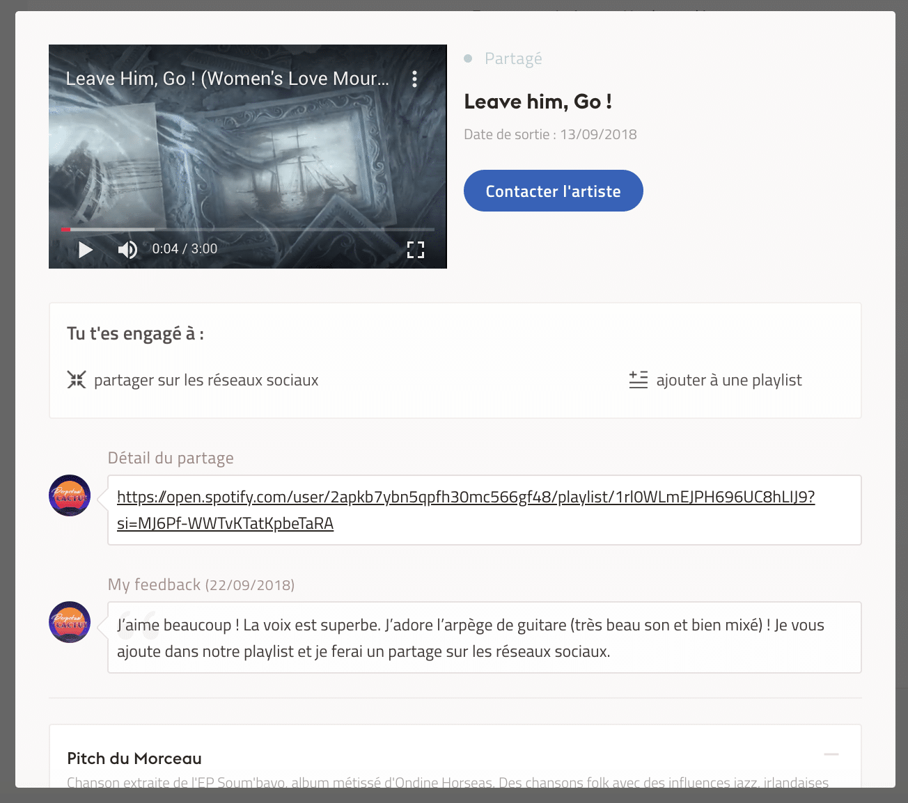
Task: Select the 'My feedback (22/09/2018)' label
Action: coord(201,585)
